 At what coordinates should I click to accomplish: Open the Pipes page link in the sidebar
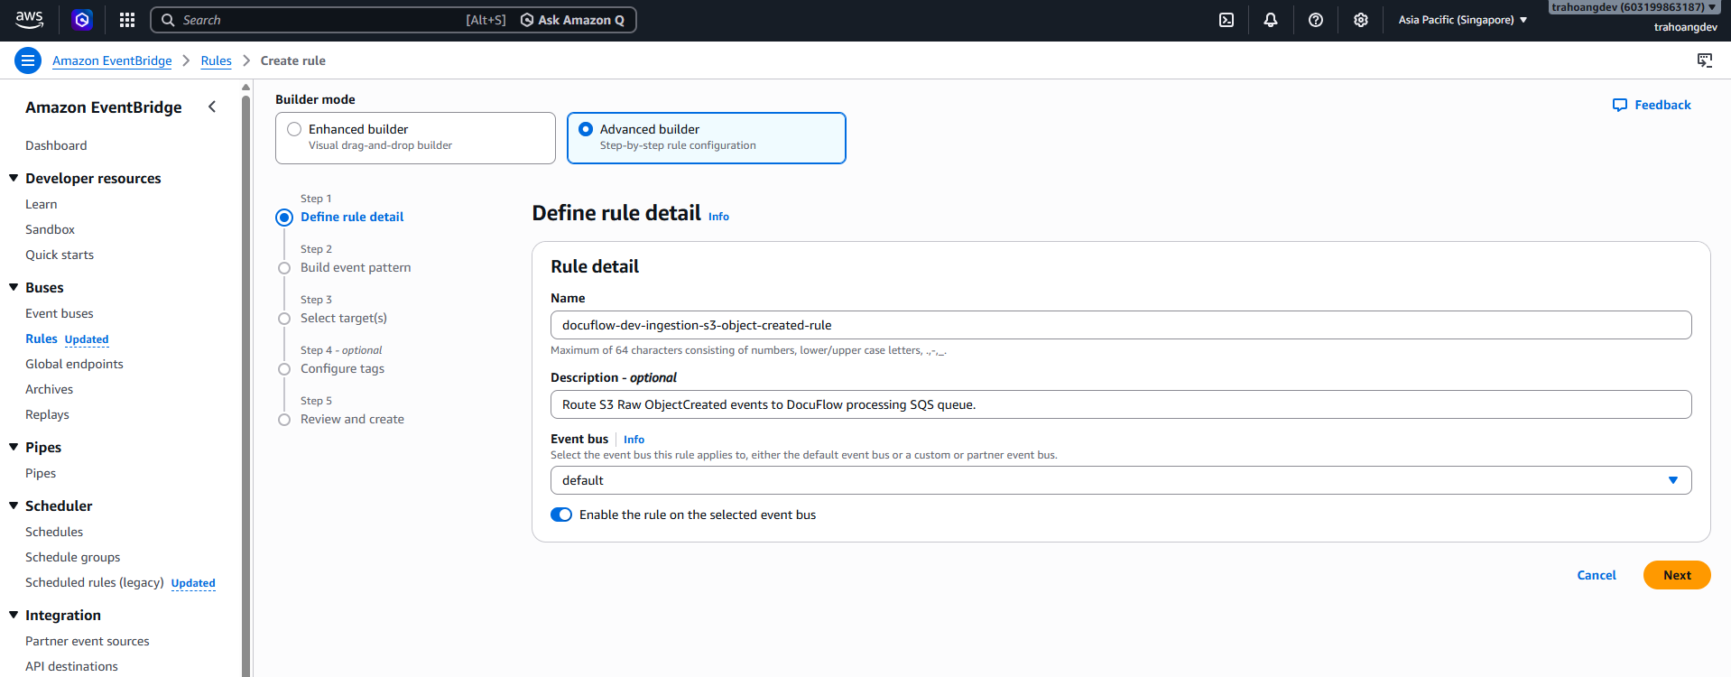tap(41, 473)
